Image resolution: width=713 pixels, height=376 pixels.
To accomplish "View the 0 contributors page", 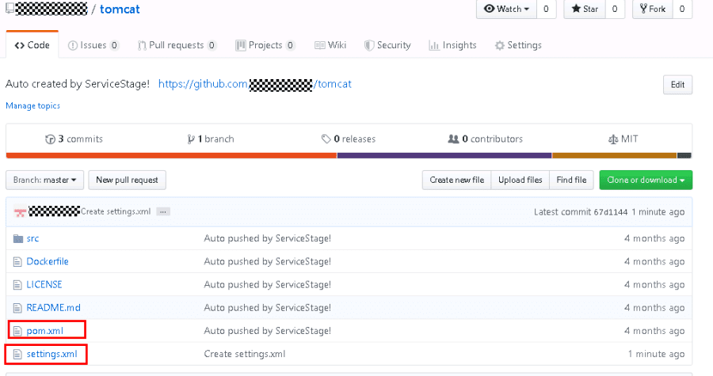I will pos(486,139).
